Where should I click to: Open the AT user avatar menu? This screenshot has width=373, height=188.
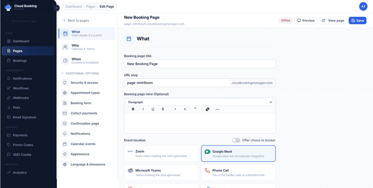(363, 6)
